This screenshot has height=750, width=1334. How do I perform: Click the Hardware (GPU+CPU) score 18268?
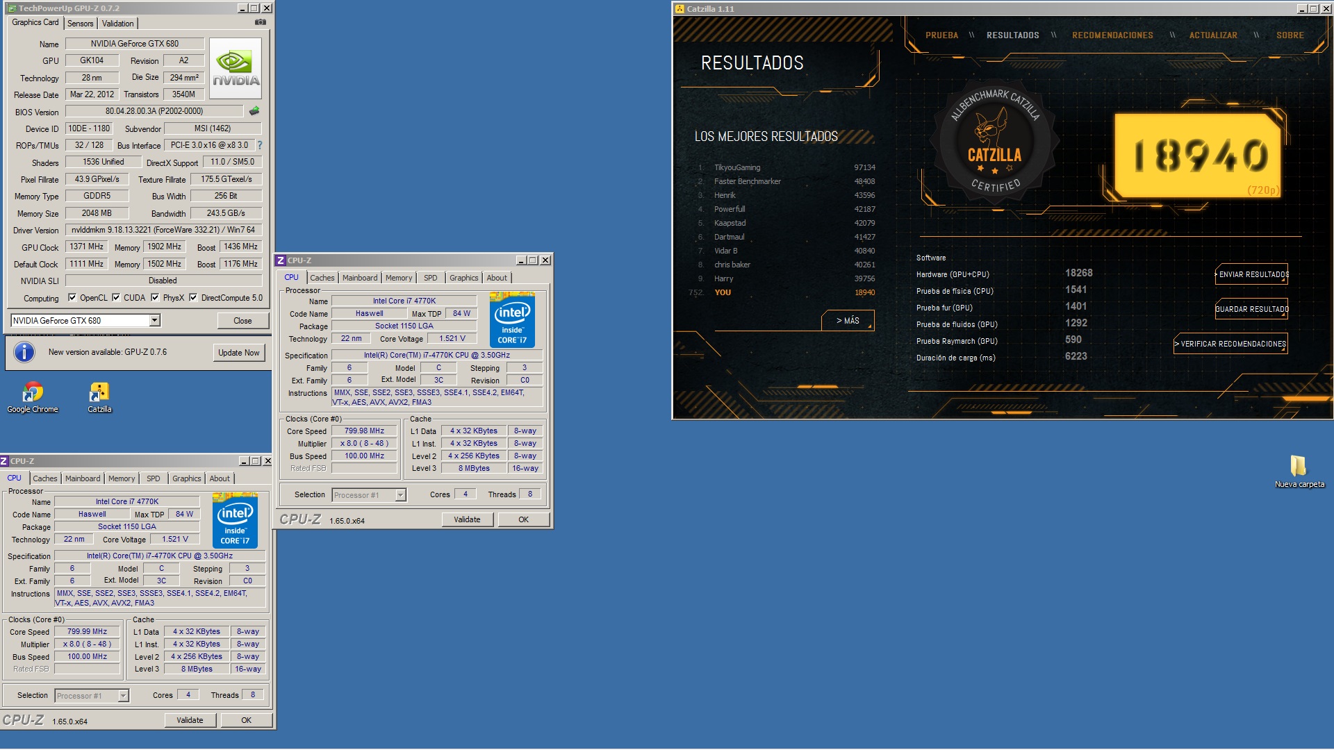pos(1078,274)
